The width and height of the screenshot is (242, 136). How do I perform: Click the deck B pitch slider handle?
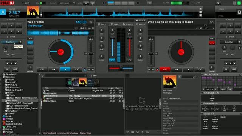(x=151, y=54)
